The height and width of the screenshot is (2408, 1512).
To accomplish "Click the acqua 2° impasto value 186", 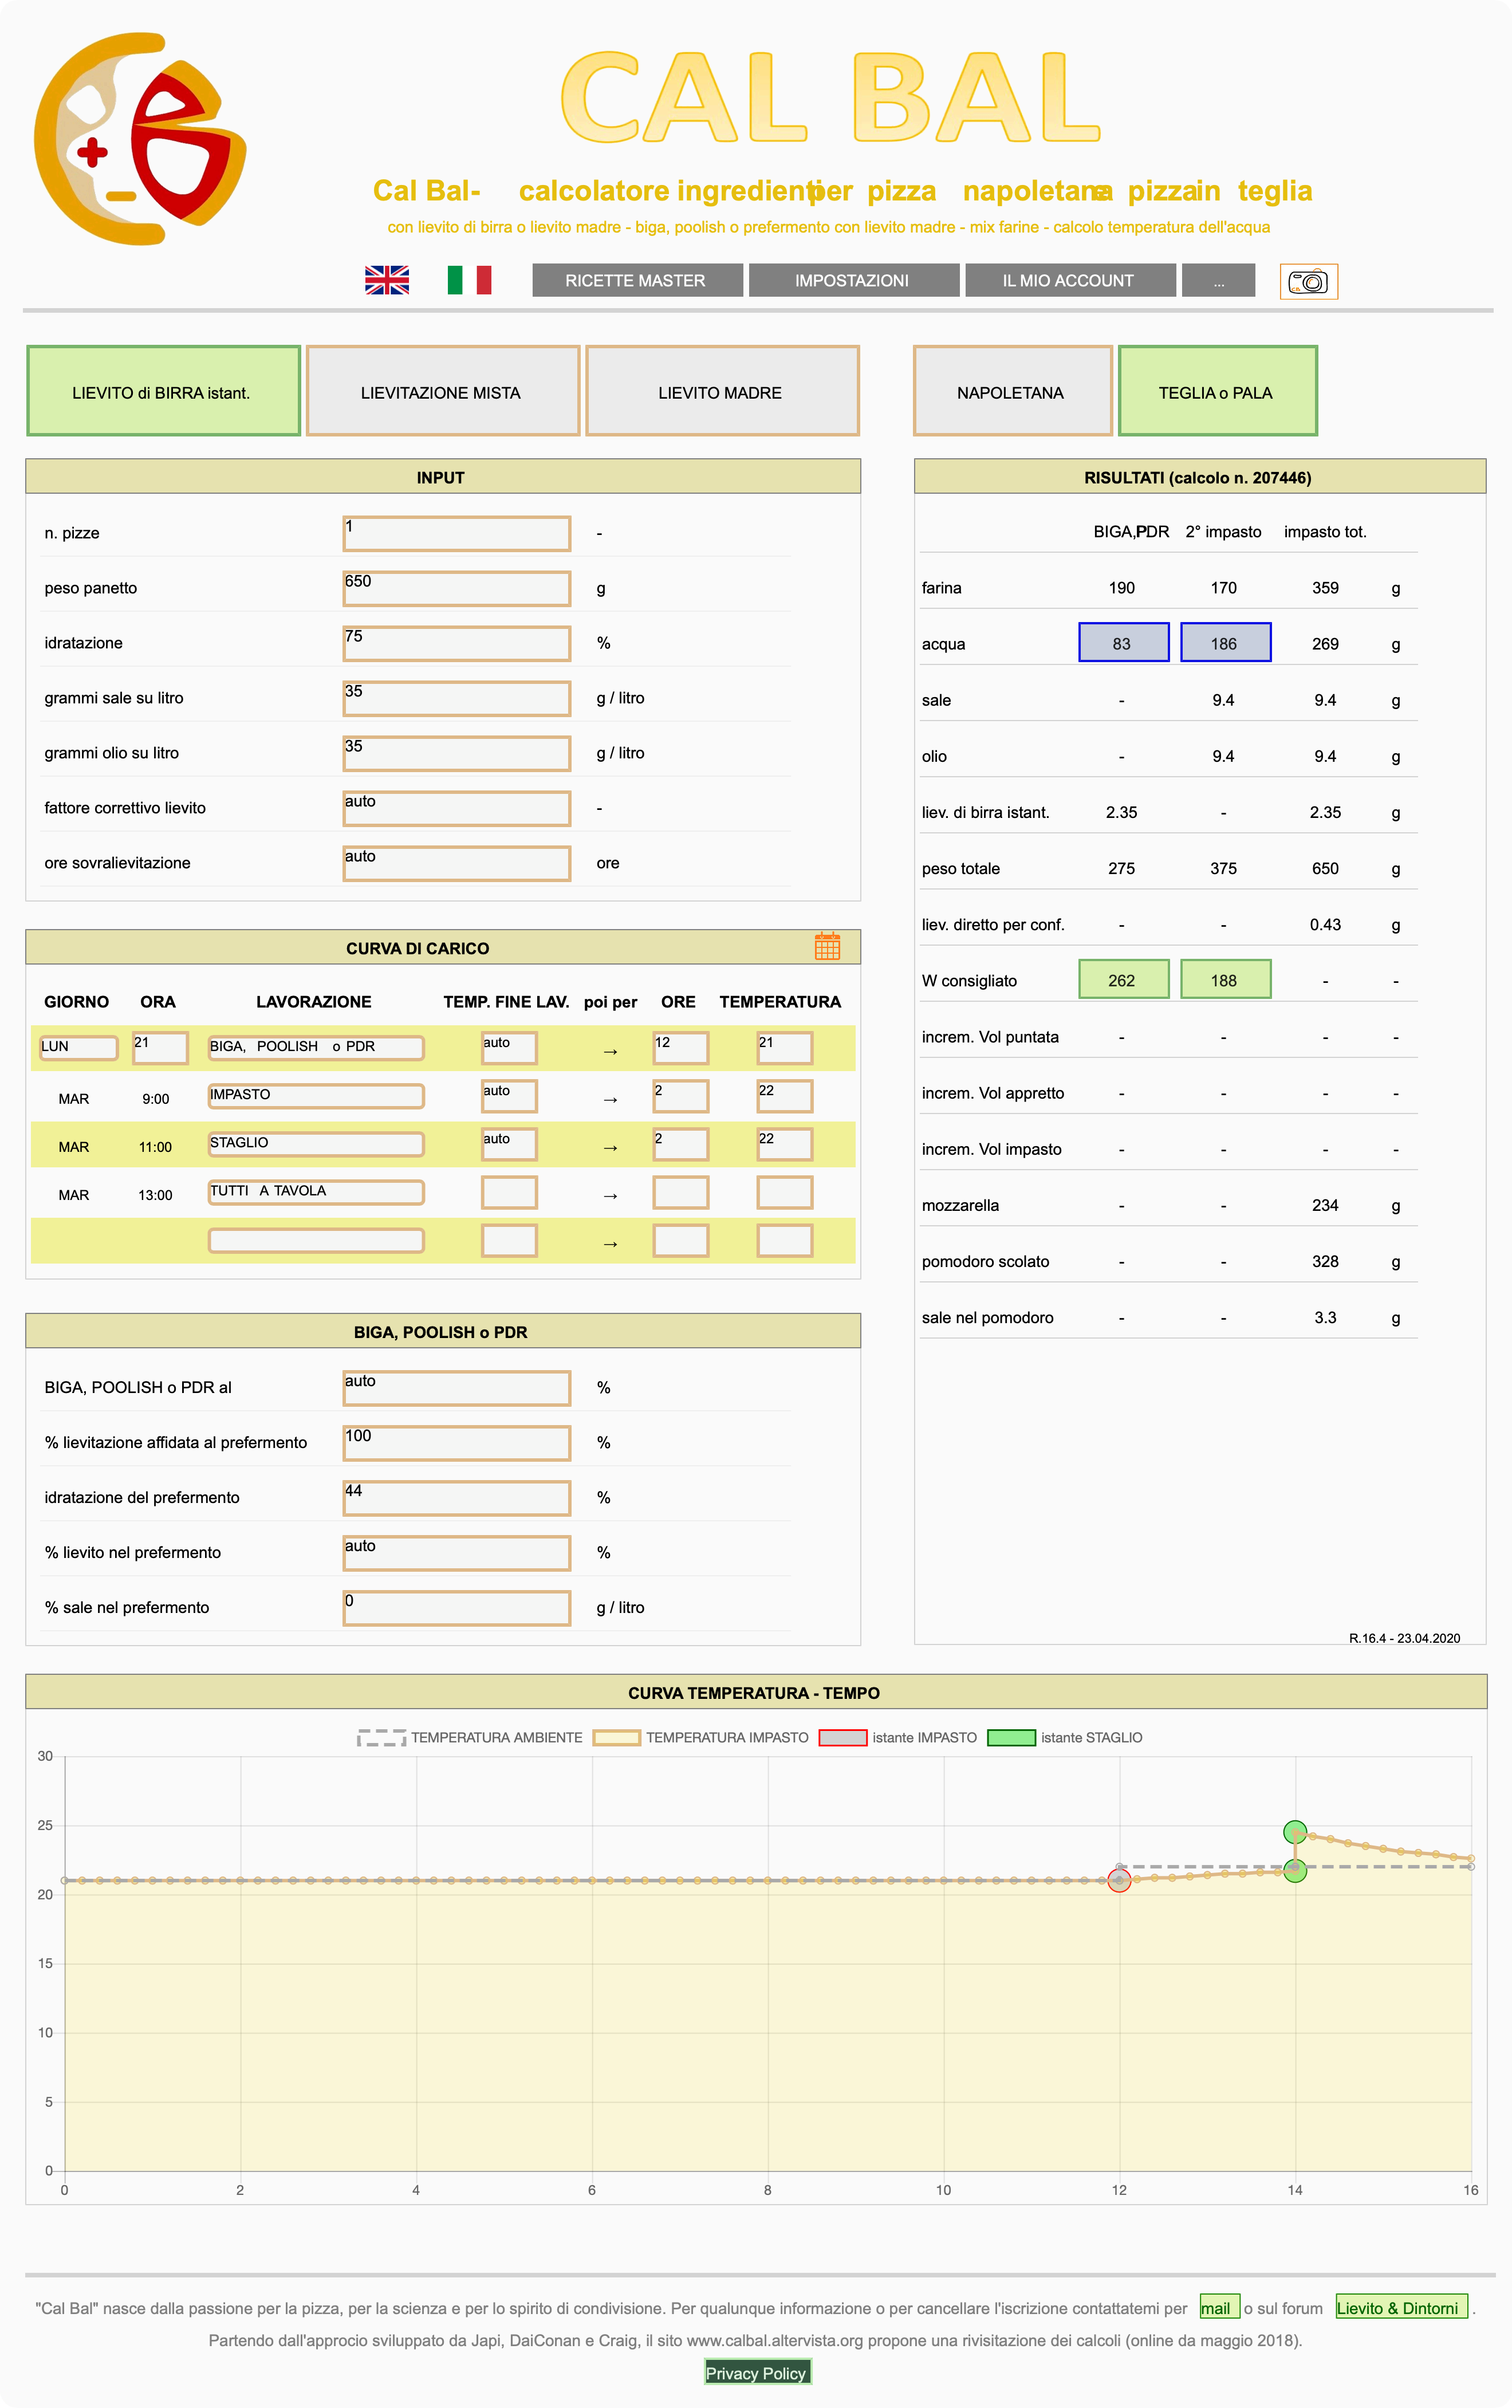I will click(1225, 643).
